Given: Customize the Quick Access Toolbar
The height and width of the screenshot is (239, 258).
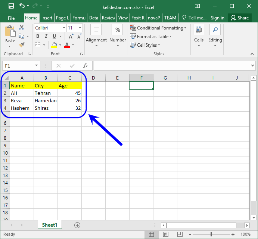Looking at the screenshot, I should pos(48,7).
